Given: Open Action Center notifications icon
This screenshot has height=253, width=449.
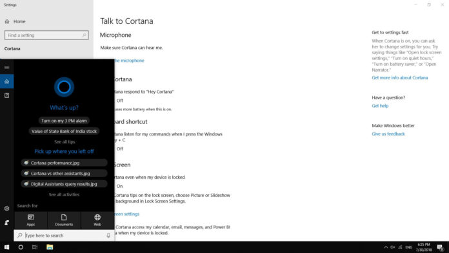Looking at the screenshot, I should click(440, 247).
